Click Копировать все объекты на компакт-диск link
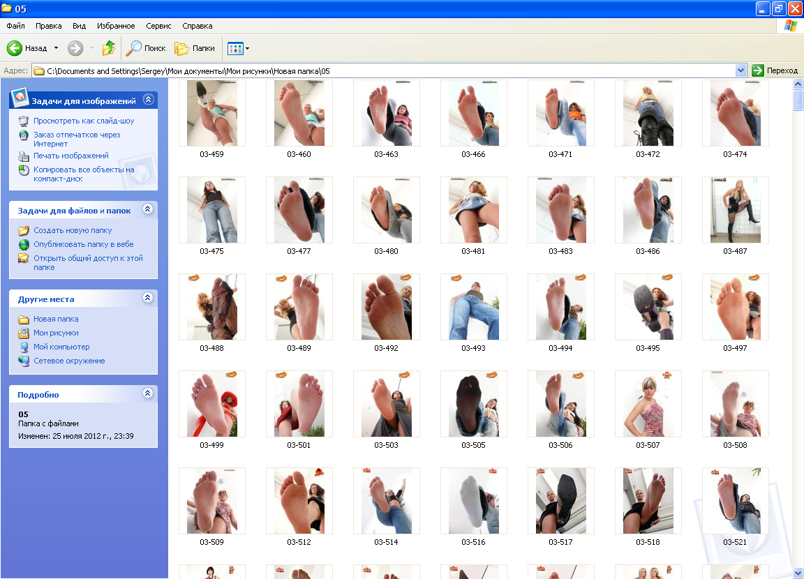The image size is (804, 579). coord(84,174)
